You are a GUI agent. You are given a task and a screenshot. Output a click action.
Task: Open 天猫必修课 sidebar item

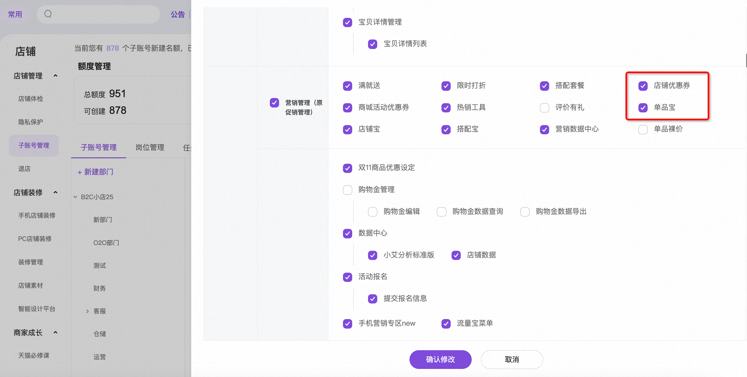[34, 355]
